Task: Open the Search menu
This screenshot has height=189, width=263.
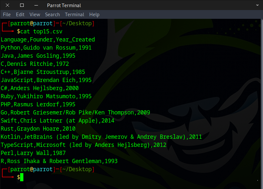Action: [x=52, y=15]
